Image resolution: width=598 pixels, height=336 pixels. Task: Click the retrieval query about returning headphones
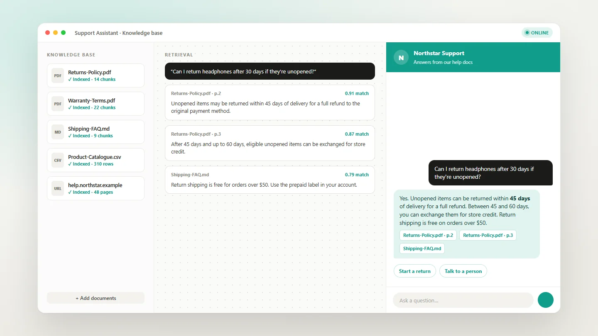tap(270, 71)
